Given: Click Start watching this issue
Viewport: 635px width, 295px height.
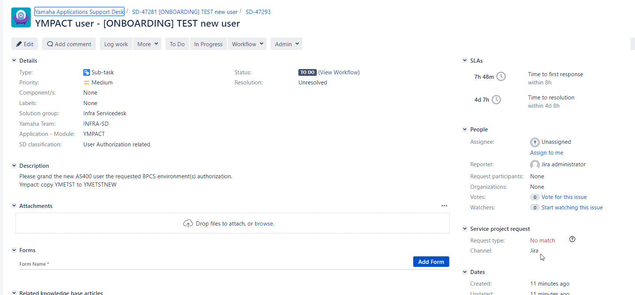Looking at the screenshot, I should pos(572,208).
